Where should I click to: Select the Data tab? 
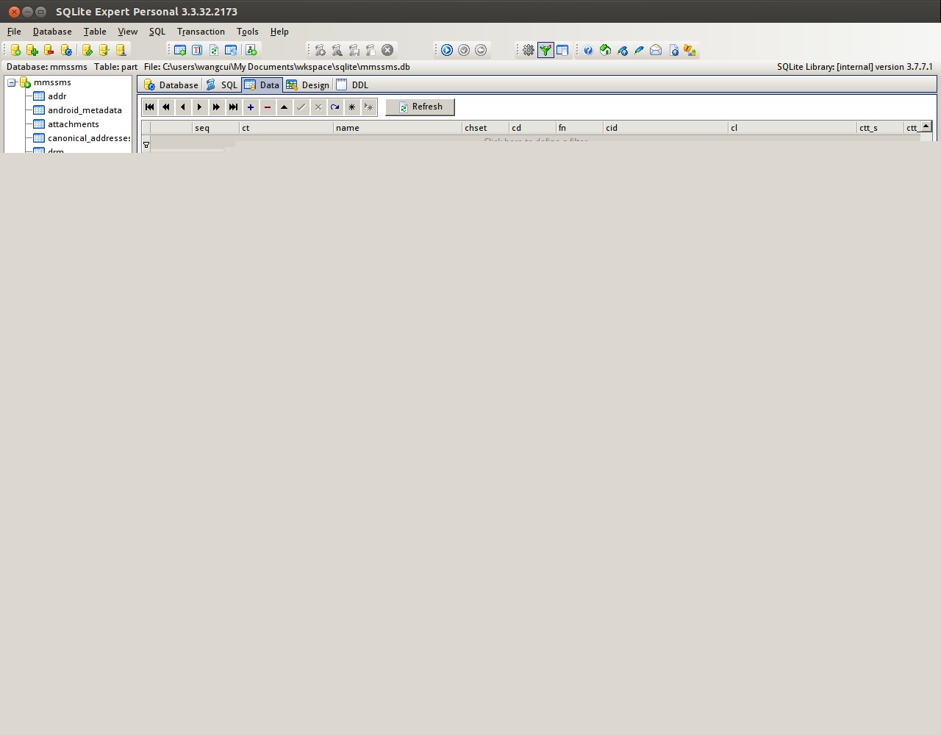(x=262, y=85)
